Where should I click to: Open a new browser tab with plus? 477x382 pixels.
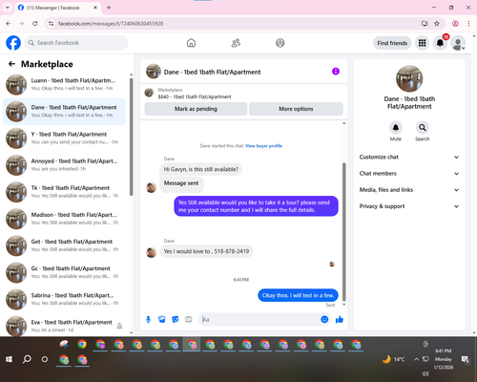click(109, 8)
